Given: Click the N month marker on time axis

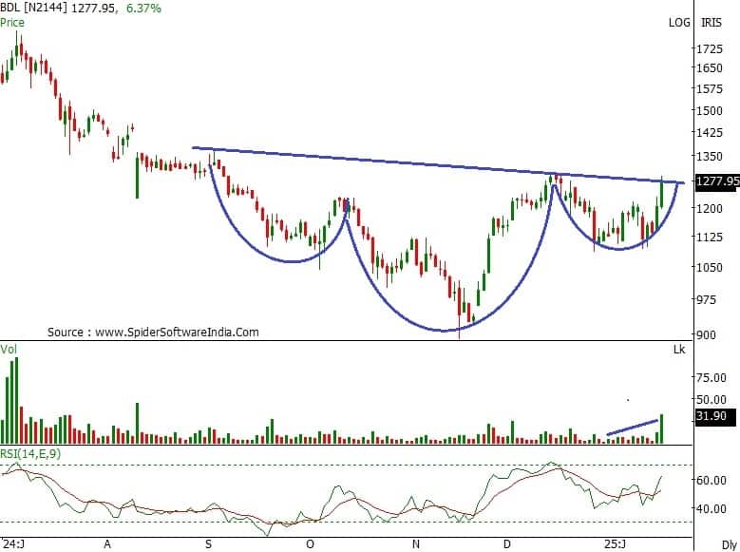Looking at the screenshot, I should [x=414, y=543].
